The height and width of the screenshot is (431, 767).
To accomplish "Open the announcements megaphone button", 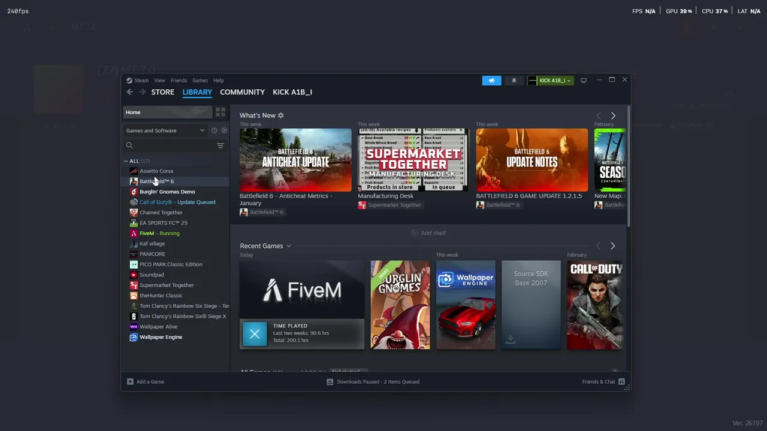I will 491,80.
